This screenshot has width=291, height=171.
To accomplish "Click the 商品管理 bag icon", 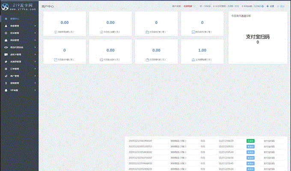I will click(x=5, y=40).
